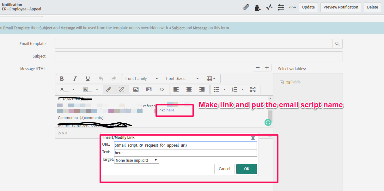
Task: Click the 'here' hyperlink in the message
Action: click(x=170, y=110)
